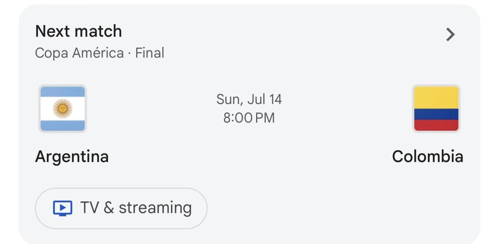Click the yellow stripe of Colombia's flag
Viewport: 499px width, 244px height.
436,97
